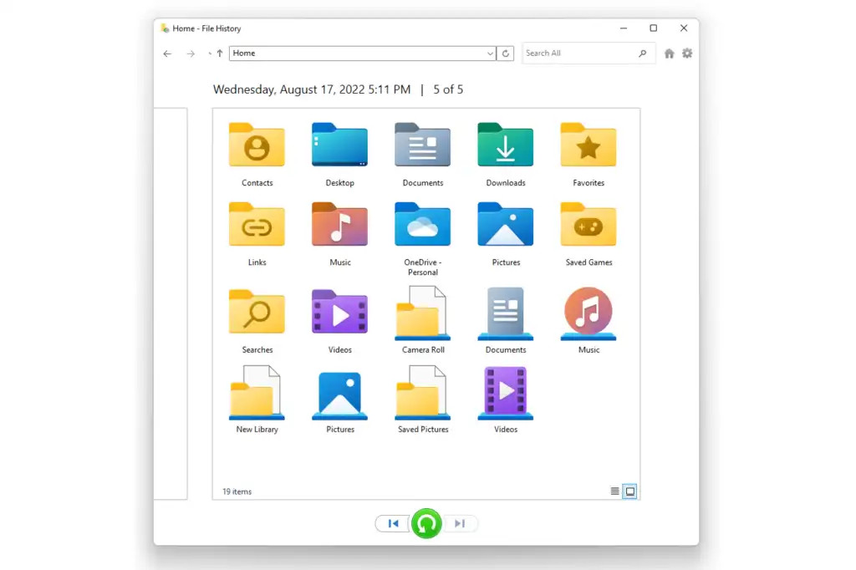The image size is (856, 570).
Task: Click the forward navigation chevron
Action: pos(191,53)
